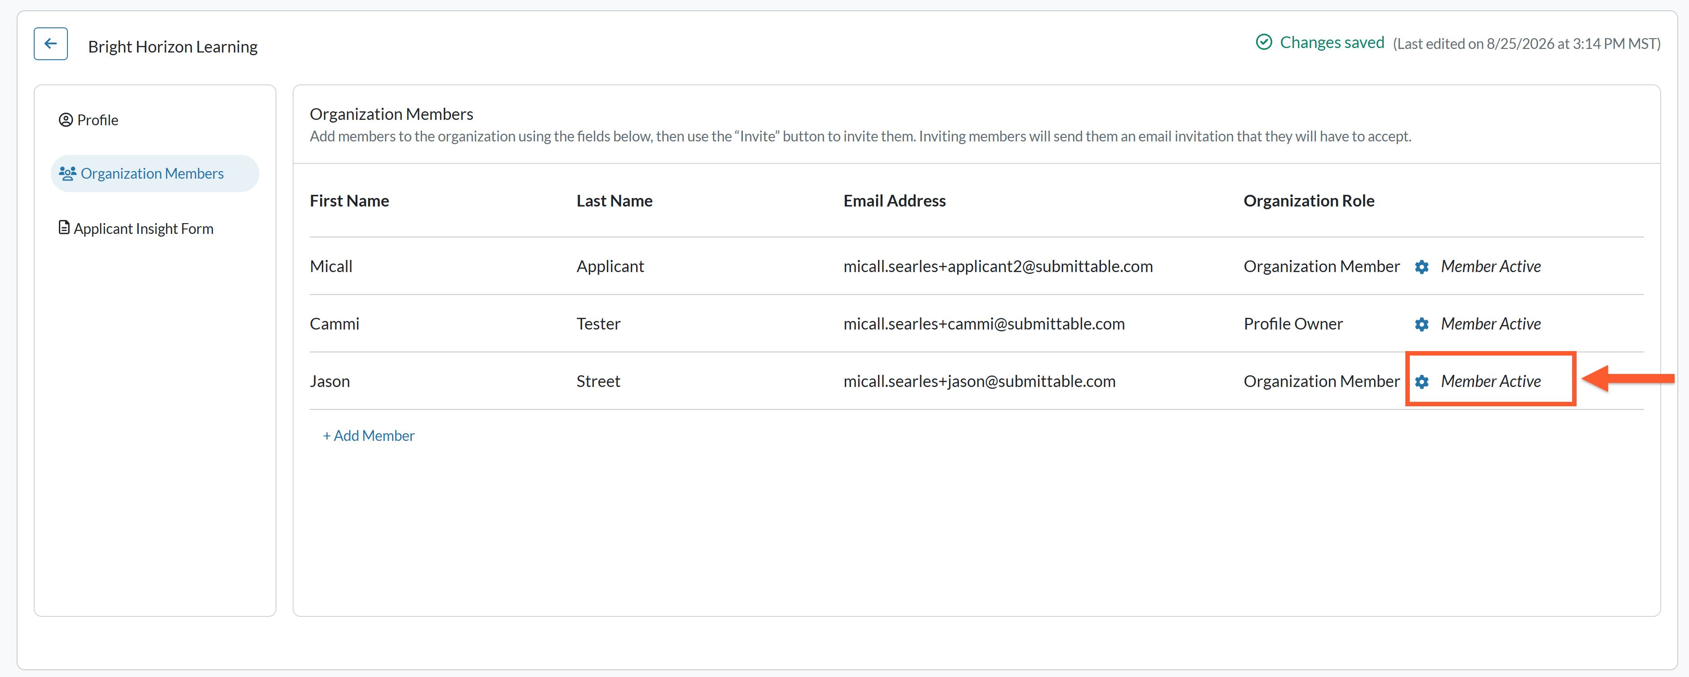Click the Profile person icon in sidebar
Screen dimensions: 1689x677
click(x=66, y=120)
